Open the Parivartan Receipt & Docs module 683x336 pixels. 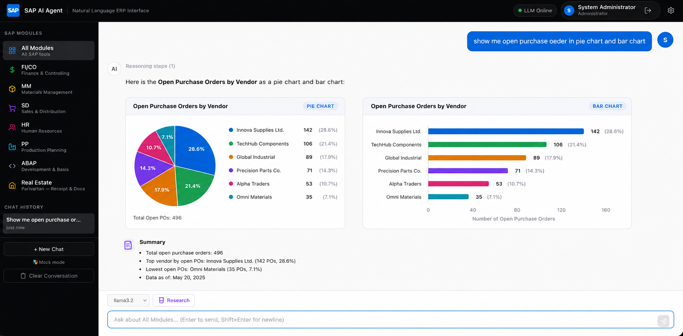point(49,185)
